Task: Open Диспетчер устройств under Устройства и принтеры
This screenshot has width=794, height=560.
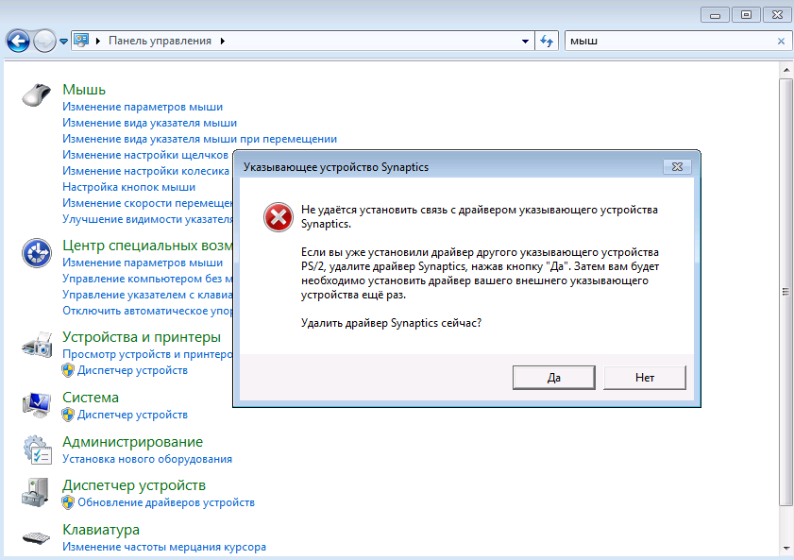Action: coord(133,370)
